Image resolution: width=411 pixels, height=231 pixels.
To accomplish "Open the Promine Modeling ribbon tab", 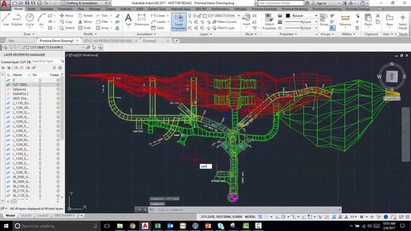I will point(295,9).
